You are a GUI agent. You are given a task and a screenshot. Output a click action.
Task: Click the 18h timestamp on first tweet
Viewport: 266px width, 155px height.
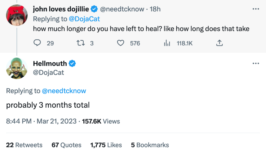pos(155,9)
